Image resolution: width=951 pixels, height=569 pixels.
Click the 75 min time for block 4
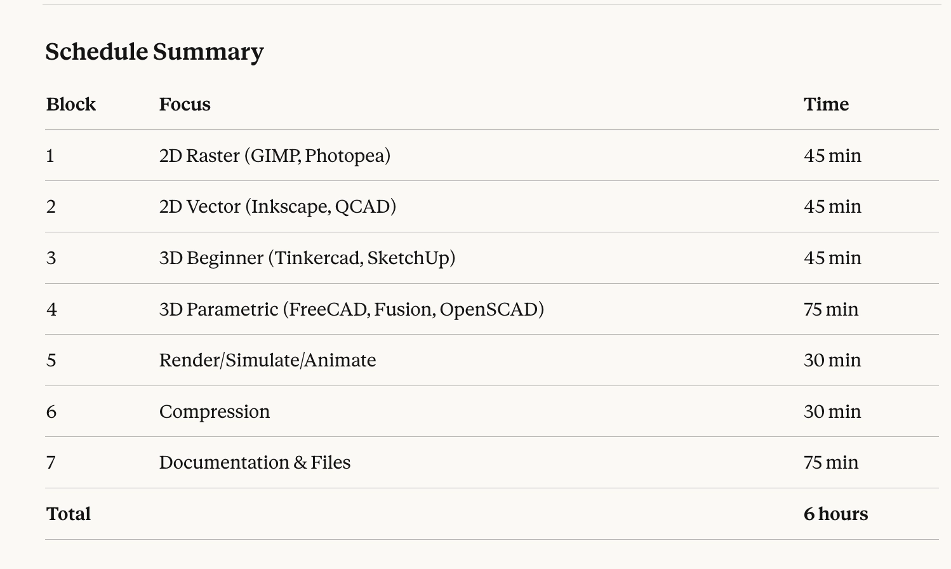[x=830, y=309]
